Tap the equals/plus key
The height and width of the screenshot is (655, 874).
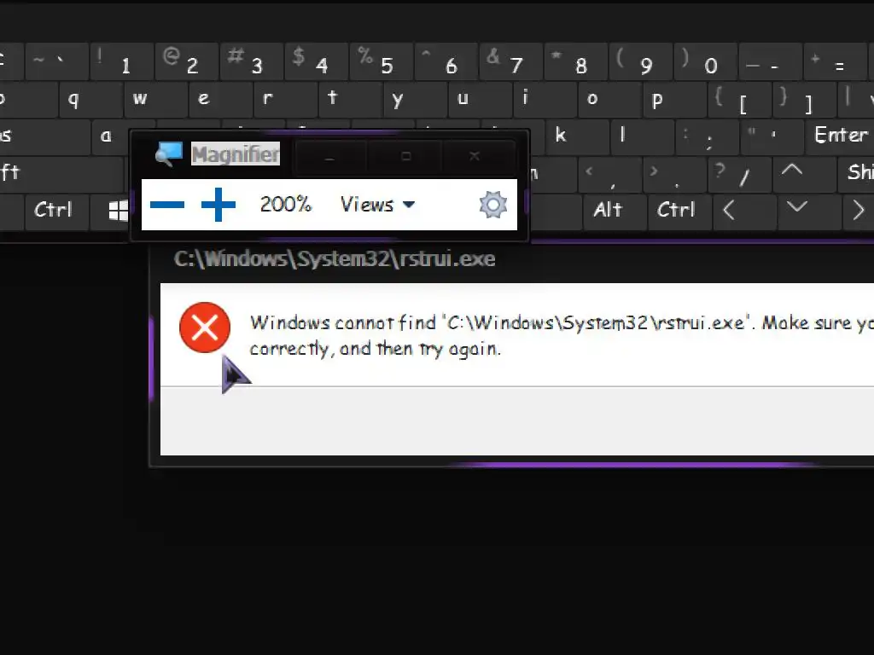(835, 61)
